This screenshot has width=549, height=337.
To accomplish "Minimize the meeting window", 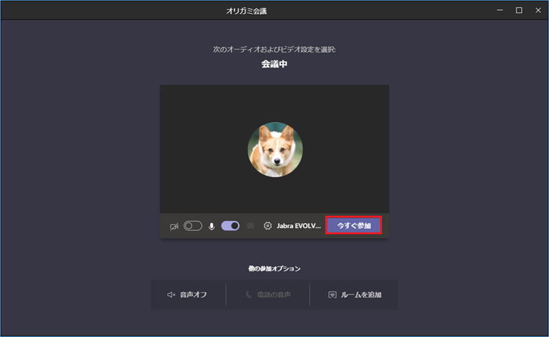I will pos(500,10).
